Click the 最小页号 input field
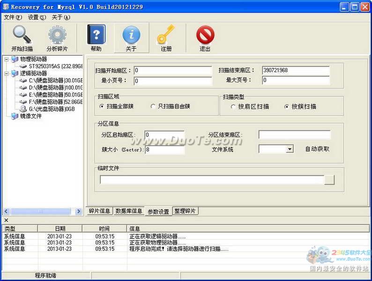372x281 pixels. (173, 81)
